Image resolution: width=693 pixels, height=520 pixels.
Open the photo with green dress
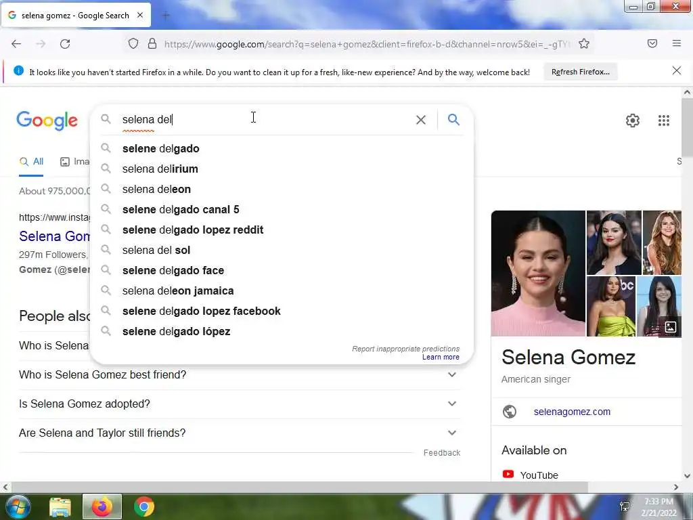click(611, 306)
